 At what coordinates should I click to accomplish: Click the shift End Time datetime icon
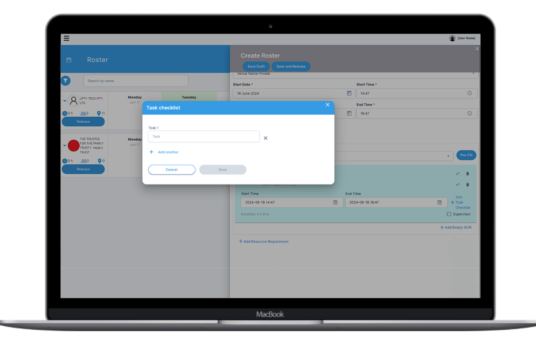pyautogui.click(x=440, y=203)
